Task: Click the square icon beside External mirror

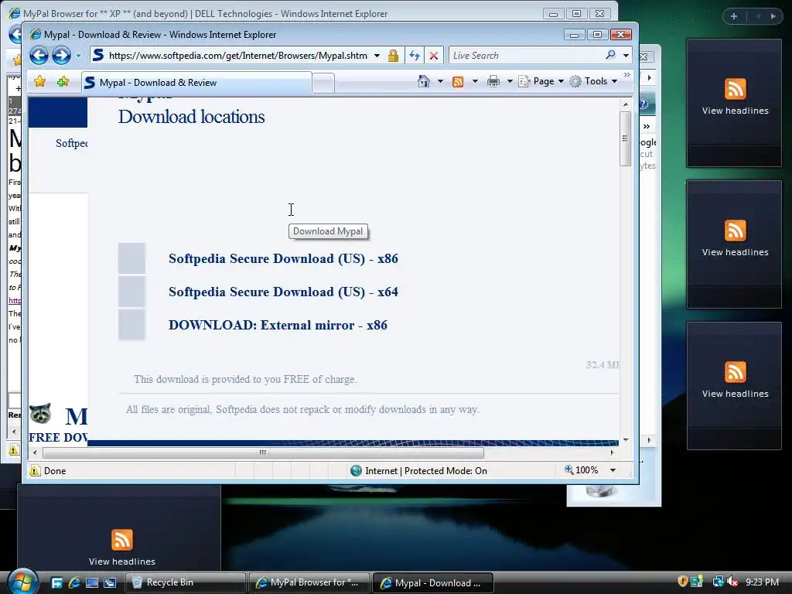Action: click(131, 324)
